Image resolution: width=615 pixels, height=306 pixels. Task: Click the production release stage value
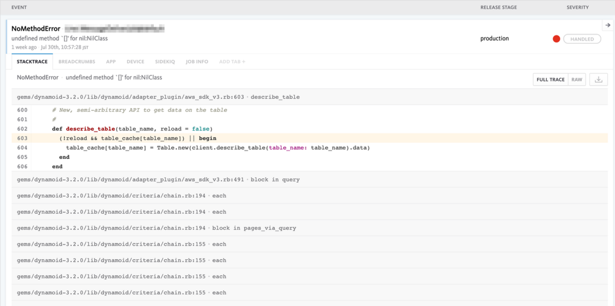click(x=494, y=38)
